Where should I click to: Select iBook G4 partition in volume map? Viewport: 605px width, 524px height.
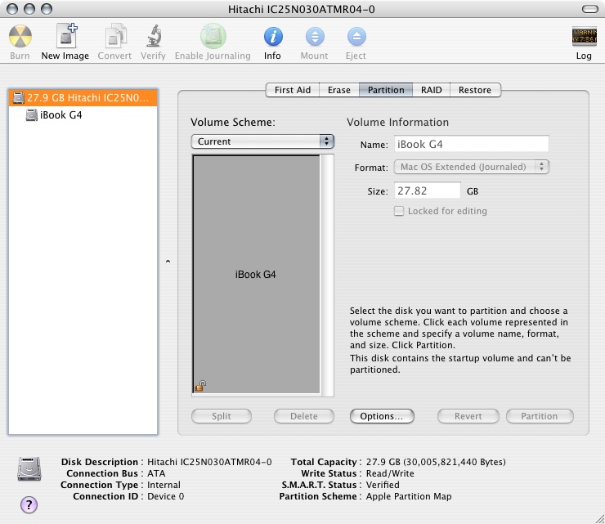pos(256,275)
